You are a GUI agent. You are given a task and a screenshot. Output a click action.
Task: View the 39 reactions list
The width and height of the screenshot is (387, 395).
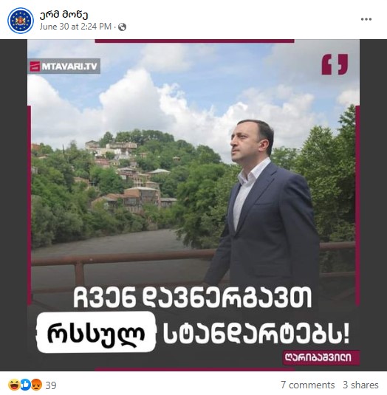pyautogui.click(x=51, y=385)
